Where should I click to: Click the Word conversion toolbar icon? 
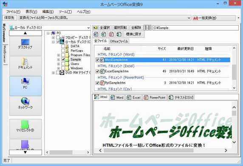pyautogui.click(x=96, y=34)
